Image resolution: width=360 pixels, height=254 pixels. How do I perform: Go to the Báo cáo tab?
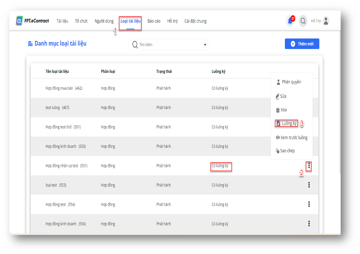[154, 21]
